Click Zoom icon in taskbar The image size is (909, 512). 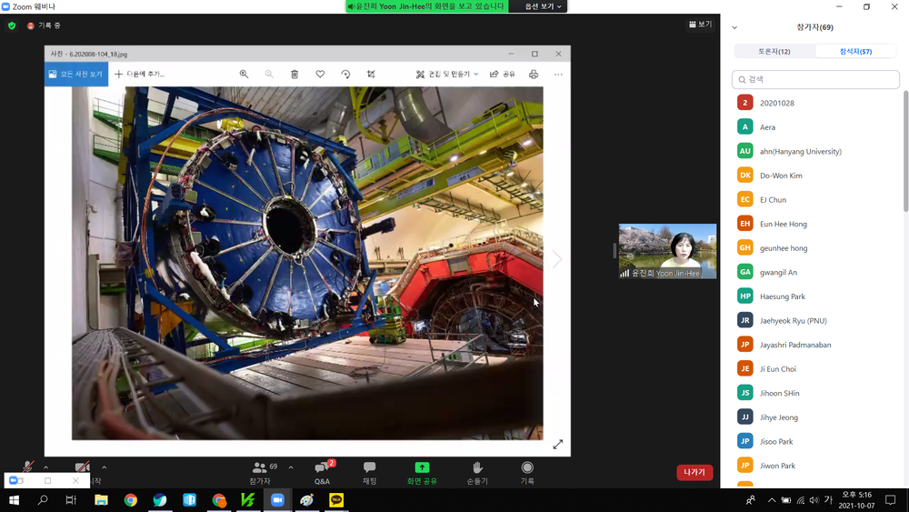(277, 500)
